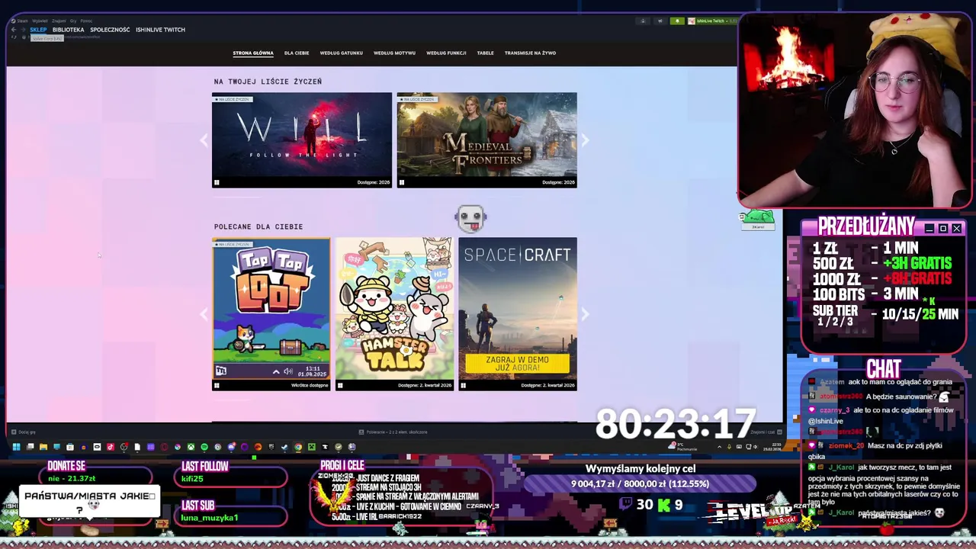
Task: Click Windows platform icon under WILL
Action: click(x=217, y=182)
